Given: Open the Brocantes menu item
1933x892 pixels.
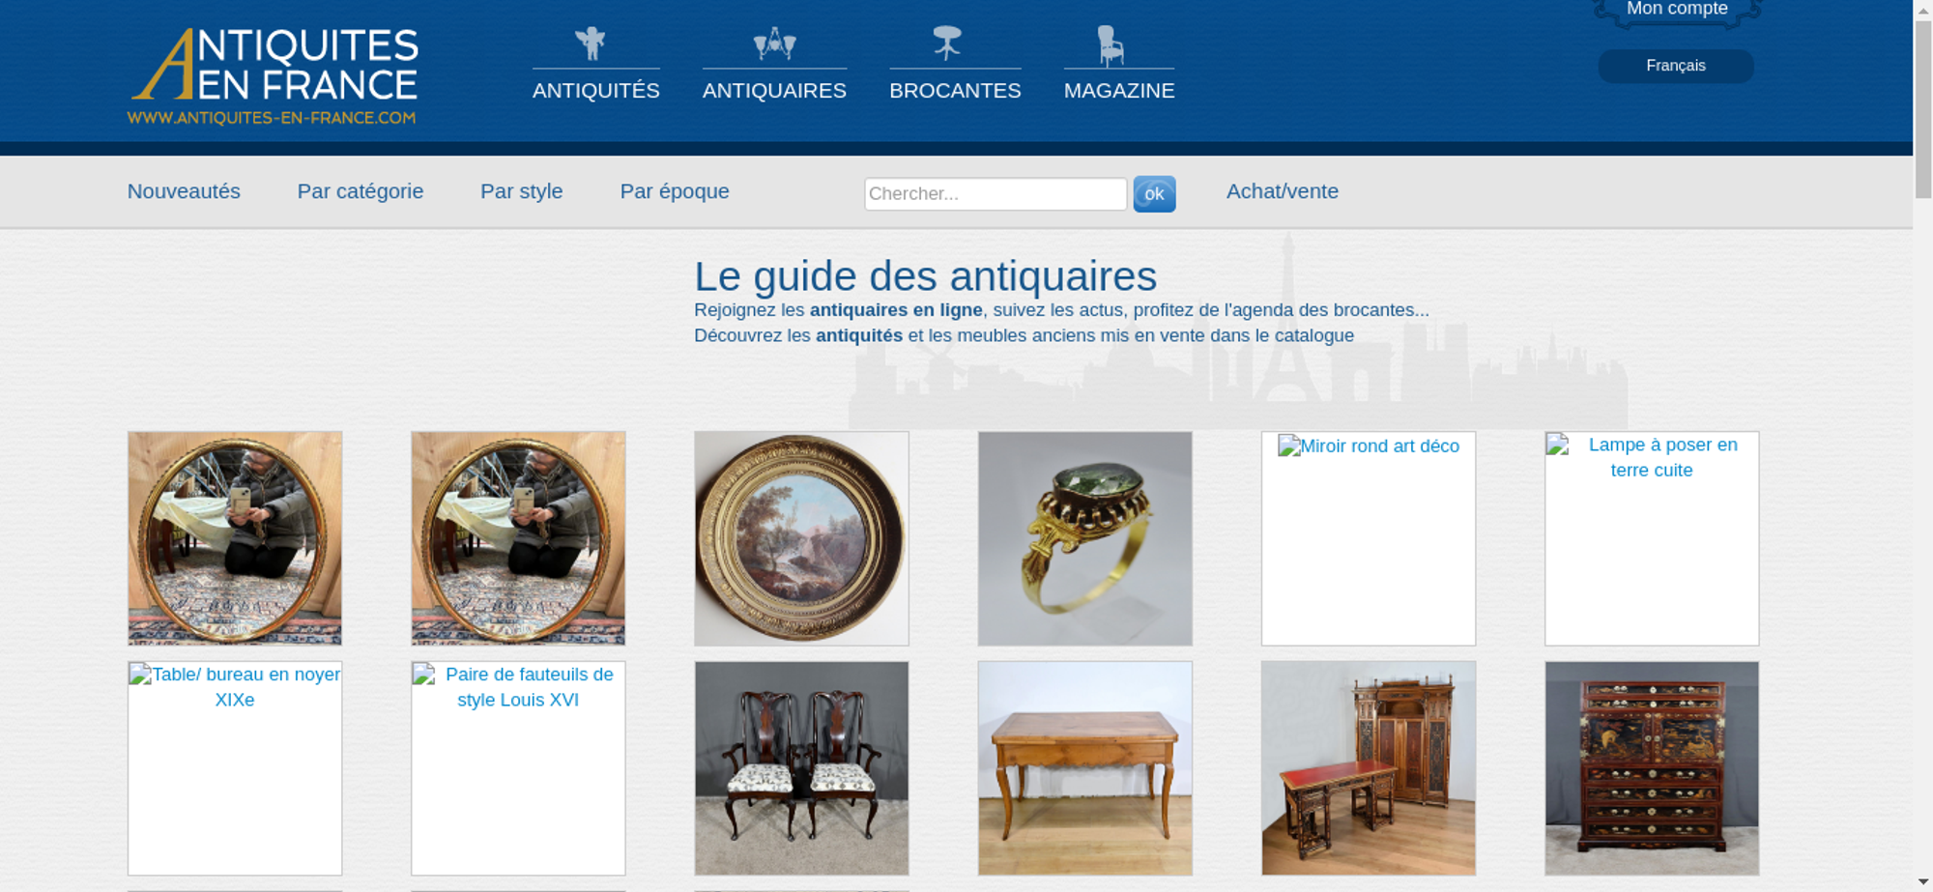Looking at the screenshot, I should pyautogui.click(x=955, y=91).
